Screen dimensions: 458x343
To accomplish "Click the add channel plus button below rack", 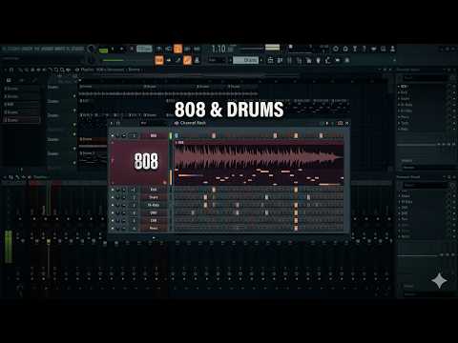I will point(154,237).
